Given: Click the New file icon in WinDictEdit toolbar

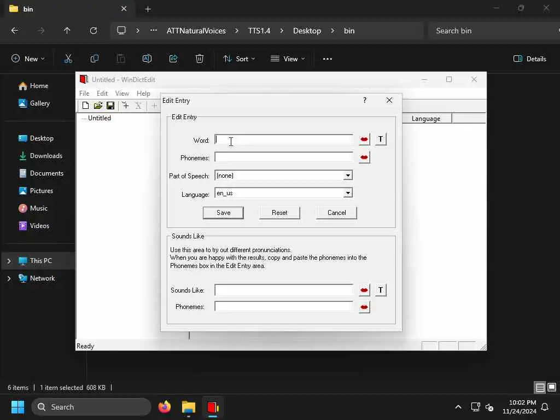Looking at the screenshot, I should point(85,106).
